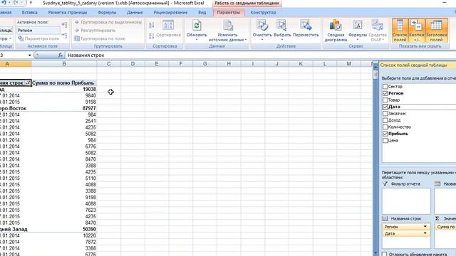456x256 pixels.
Task: Open the row labels filter dropdown
Action: pyautogui.click(x=28, y=83)
